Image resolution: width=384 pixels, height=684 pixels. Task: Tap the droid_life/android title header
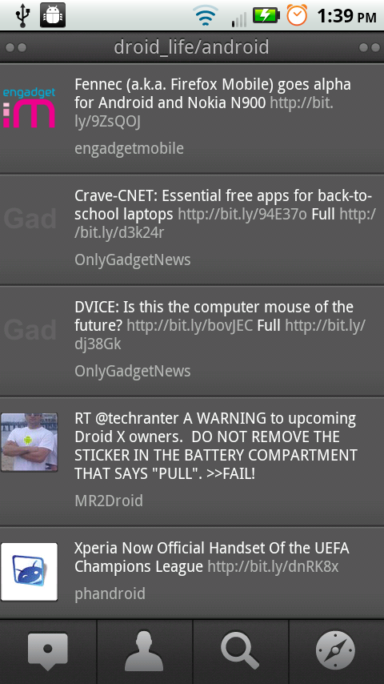(192, 47)
